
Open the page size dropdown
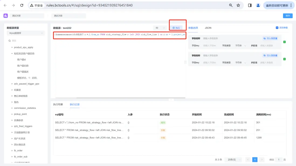tap(234, 160)
